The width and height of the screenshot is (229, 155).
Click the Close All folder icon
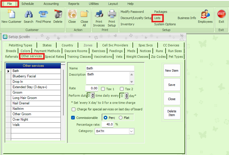84,14
